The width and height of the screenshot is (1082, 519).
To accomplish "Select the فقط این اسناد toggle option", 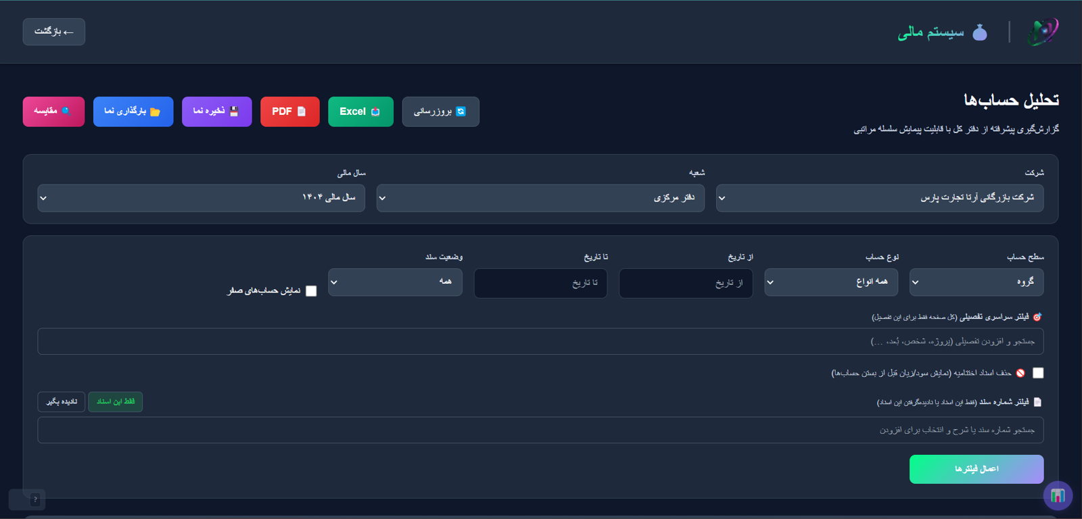I will 116,402.
